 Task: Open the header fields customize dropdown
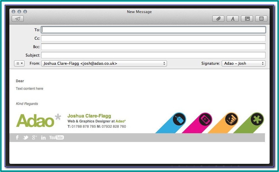(19, 63)
